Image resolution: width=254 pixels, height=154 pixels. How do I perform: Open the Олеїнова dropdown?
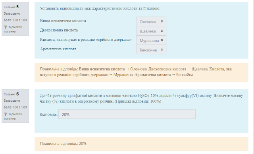pyautogui.click(x=151, y=21)
